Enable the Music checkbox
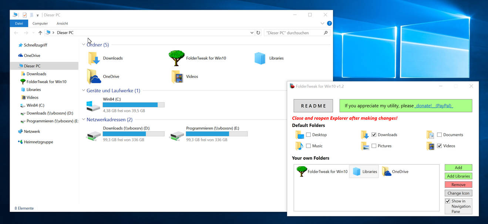The image size is (488, 224). click(x=308, y=146)
